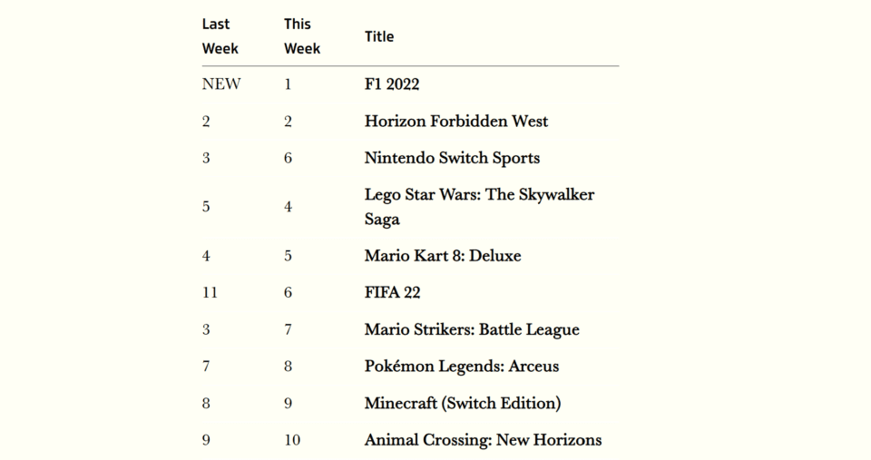The width and height of the screenshot is (871, 460).
Task: Click Animal Crossing: New Horizons title
Action: tap(483, 440)
